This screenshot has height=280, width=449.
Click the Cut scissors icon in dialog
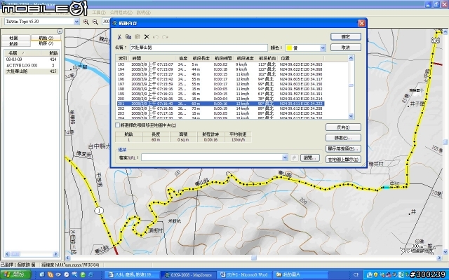pos(120,36)
